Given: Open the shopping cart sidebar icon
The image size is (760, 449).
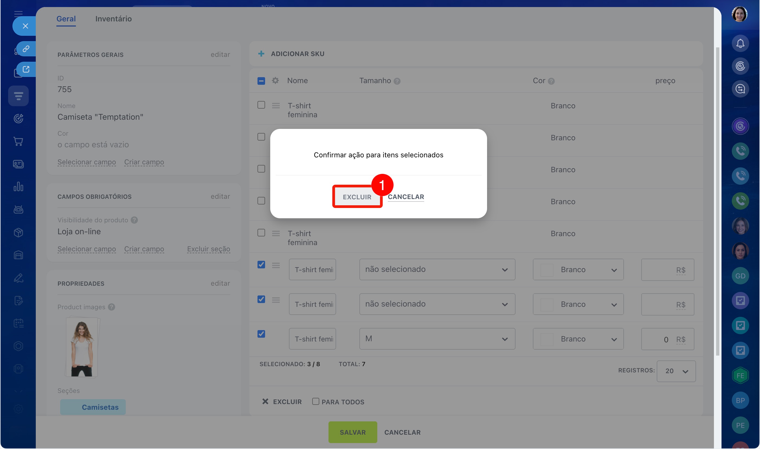Looking at the screenshot, I should point(18,141).
